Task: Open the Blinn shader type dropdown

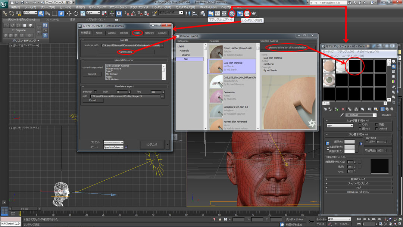Action: (340, 126)
